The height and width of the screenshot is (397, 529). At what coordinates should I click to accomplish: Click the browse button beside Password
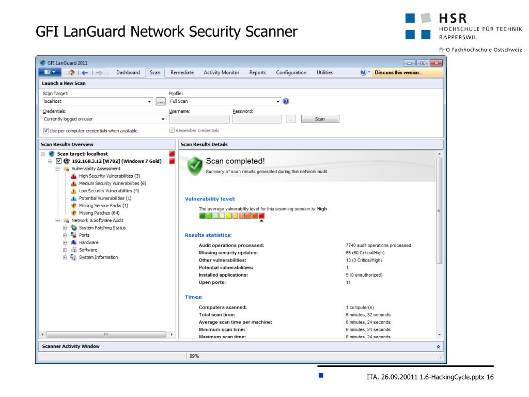pyautogui.click(x=290, y=119)
